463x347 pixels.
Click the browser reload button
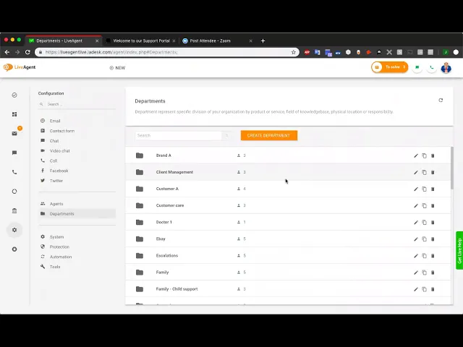click(27, 52)
